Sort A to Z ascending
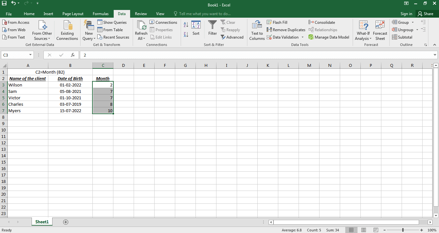439x233 pixels. pos(186,25)
